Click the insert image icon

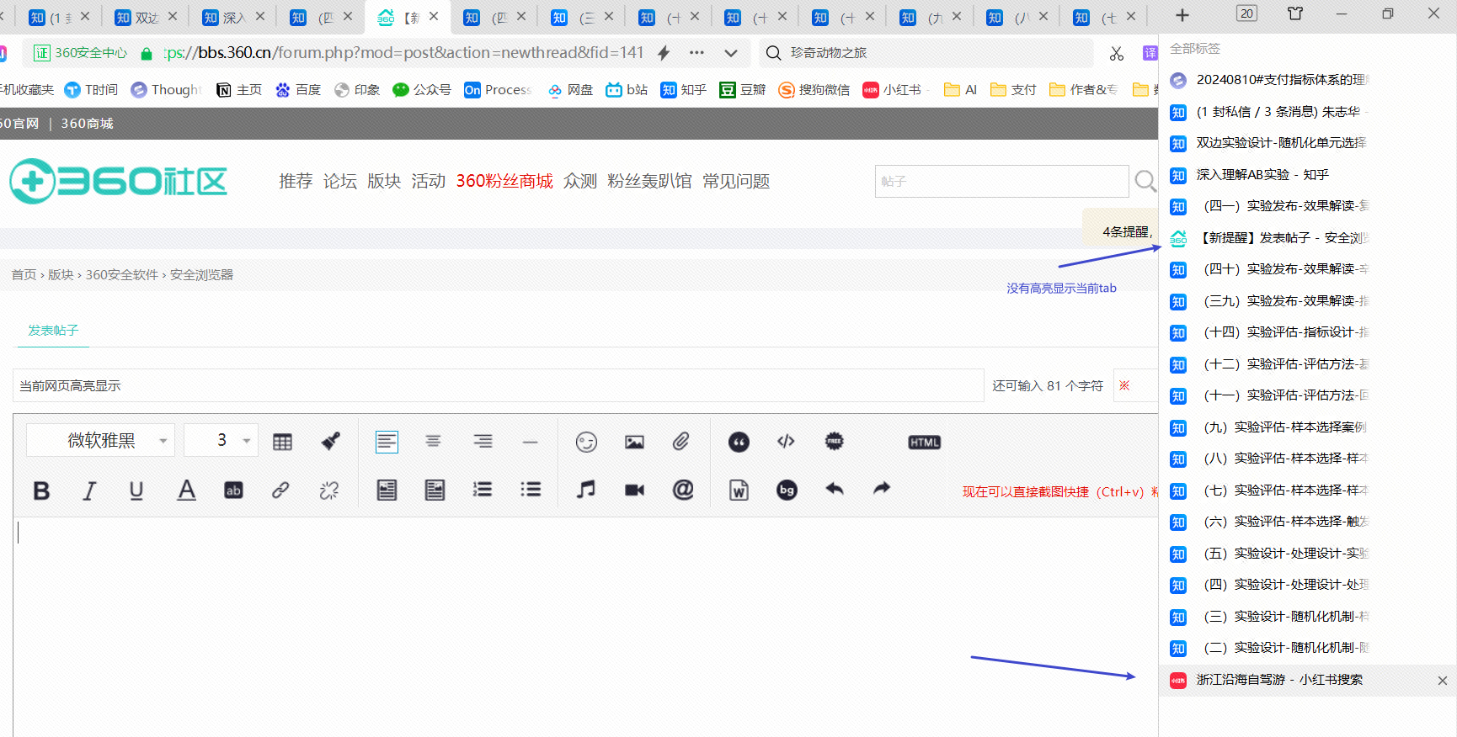[634, 442]
